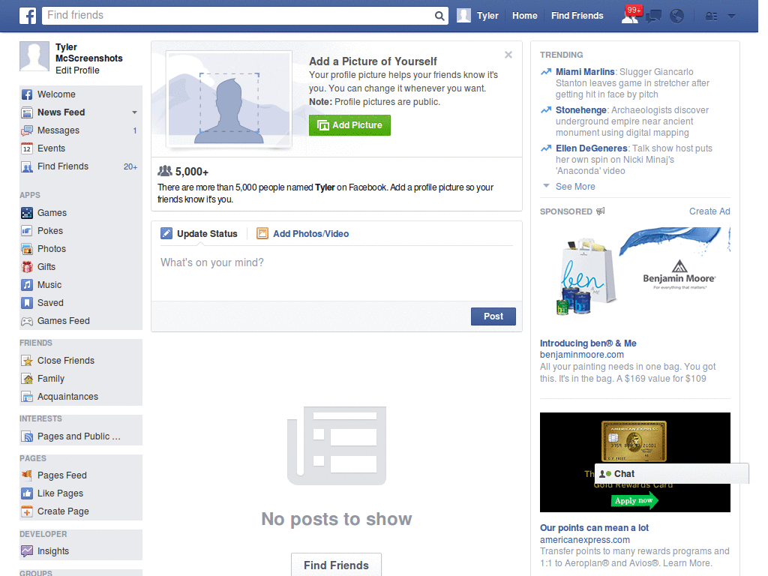The height and width of the screenshot is (576, 768).
Task: Open the Miami Marlins trending topic
Action: click(585, 72)
